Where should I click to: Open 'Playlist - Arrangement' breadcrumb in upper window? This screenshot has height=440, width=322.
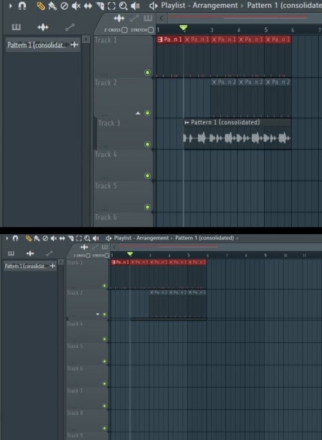pyautogui.click(x=200, y=6)
